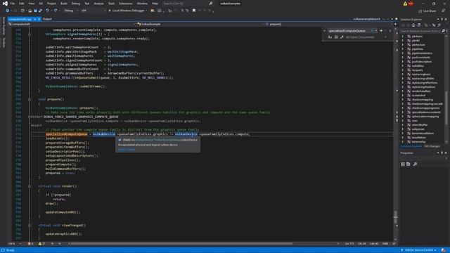The height and width of the screenshot is (253, 450).
Task: Expand the raytracingbasic project node
Action: click(x=403, y=74)
